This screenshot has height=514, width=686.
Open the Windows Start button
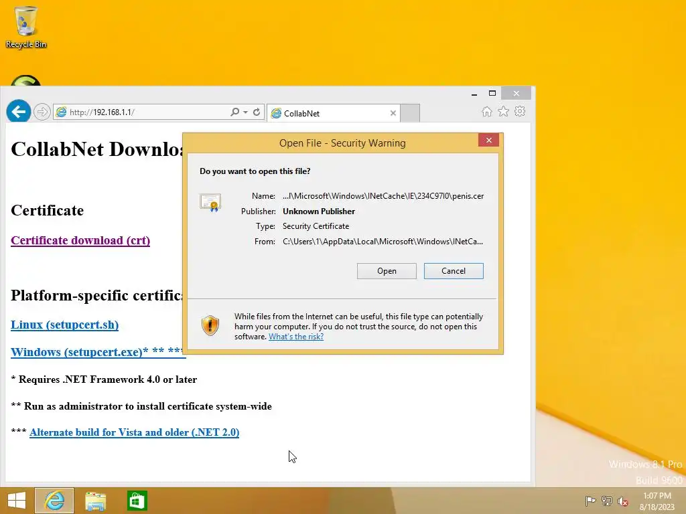point(17,501)
